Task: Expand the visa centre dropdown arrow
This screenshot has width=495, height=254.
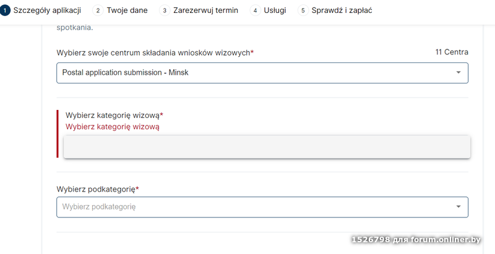Action: (x=458, y=73)
